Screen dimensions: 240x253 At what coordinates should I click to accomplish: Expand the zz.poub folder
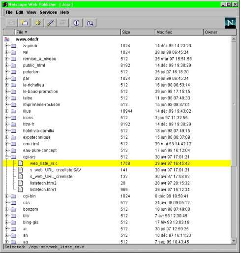tap(6, 46)
